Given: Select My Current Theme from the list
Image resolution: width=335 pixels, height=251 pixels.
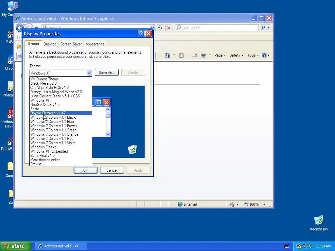Looking at the screenshot, I should 61,79.
